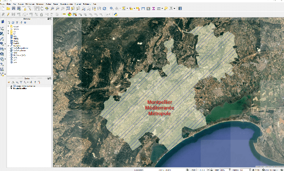This screenshot has width=284, height=171.
Task: Select the Oracle entry in the Browser tree
Action: coord(16,41)
